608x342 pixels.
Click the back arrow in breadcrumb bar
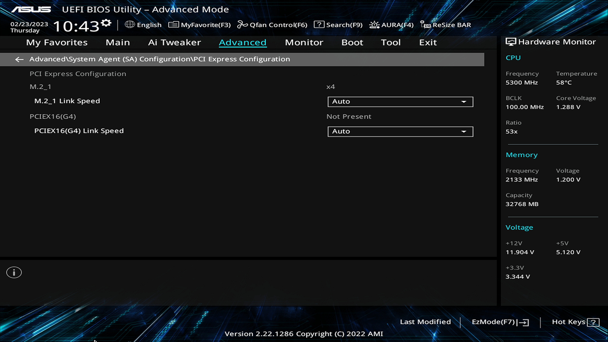19,59
